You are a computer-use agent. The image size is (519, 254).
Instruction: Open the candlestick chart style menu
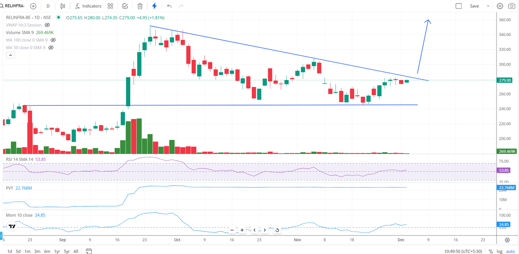(x=63, y=6)
